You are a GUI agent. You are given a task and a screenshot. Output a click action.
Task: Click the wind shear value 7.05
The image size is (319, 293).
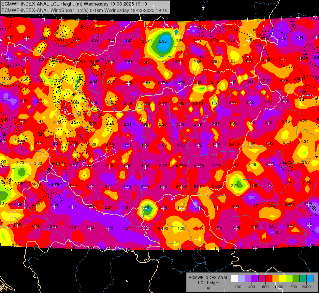282,38
